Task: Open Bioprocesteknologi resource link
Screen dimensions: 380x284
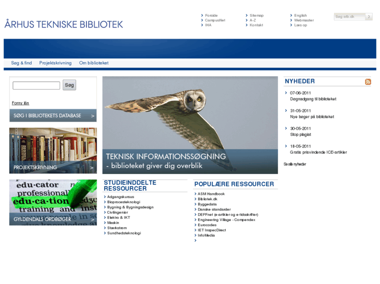Action: [123, 202]
